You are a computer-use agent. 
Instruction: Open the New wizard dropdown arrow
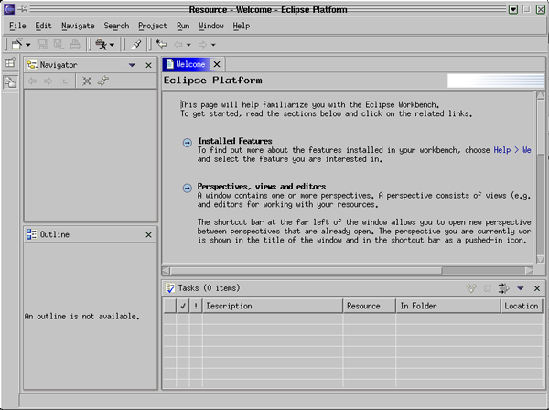tap(28, 44)
